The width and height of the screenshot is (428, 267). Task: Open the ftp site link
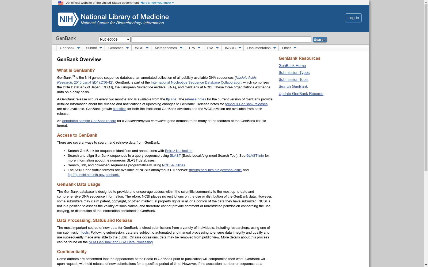point(171,99)
